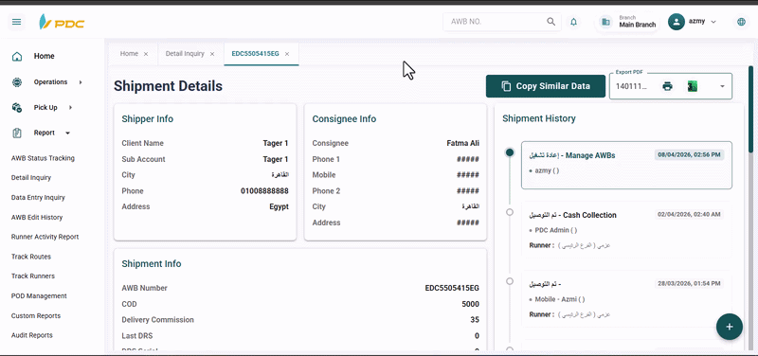Click the azmy user avatar
This screenshot has height=356, width=758.
coord(677,22)
